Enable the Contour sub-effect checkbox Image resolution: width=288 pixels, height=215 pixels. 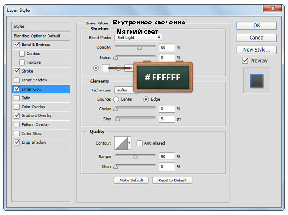22,54
